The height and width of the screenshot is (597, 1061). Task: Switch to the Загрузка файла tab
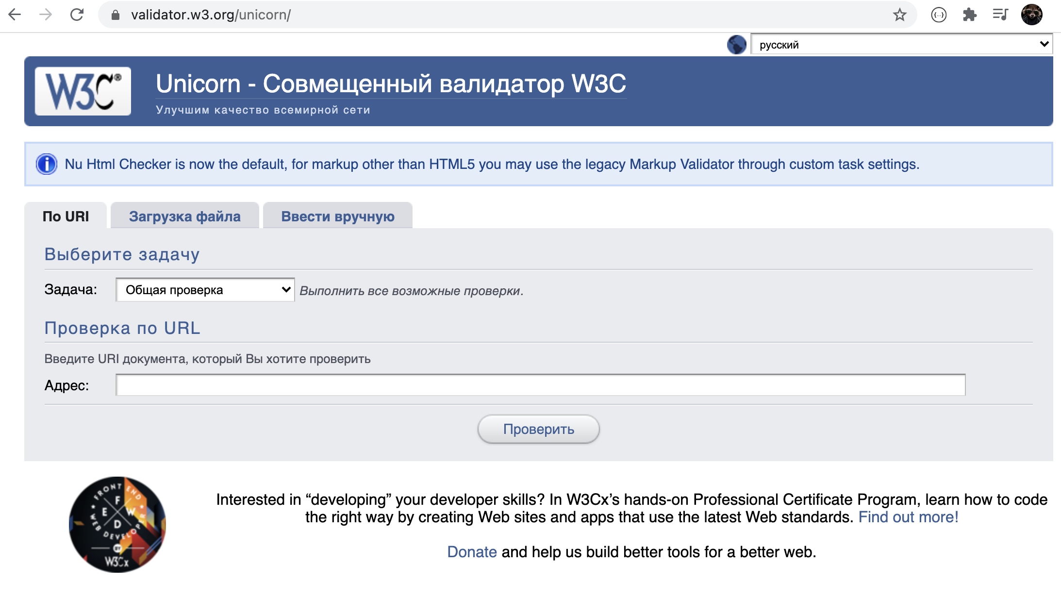pyautogui.click(x=184, y=216)
